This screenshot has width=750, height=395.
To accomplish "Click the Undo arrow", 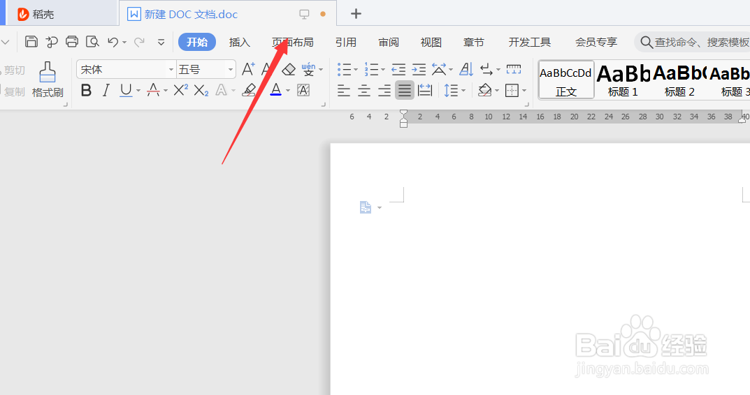I will [x=113, y=42].
